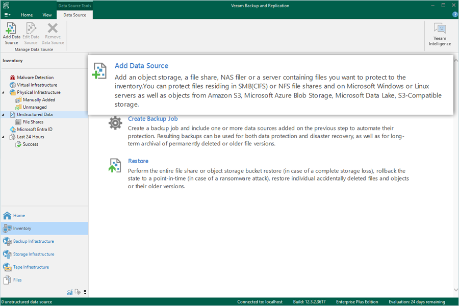Screen dimensions: 459x306
Task: Open the Inventory view in navigation pane
Action: pos(44,228)
